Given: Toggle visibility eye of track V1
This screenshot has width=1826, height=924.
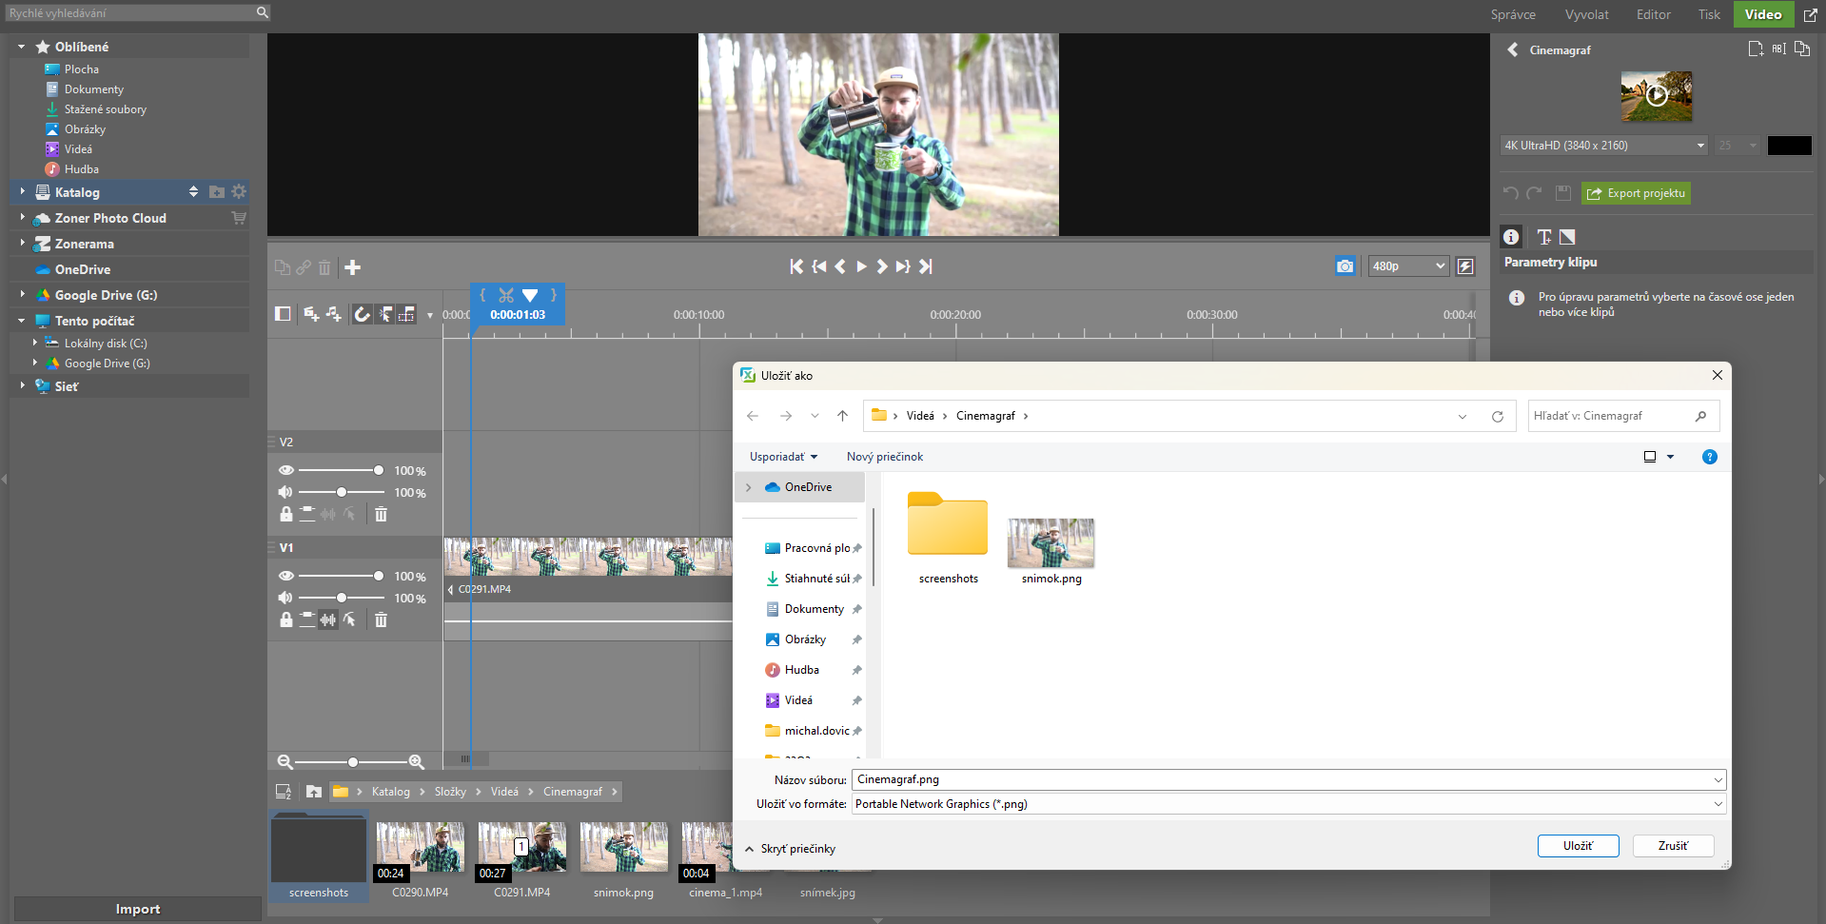Looking at the screenshot, I should [x=285, y=576].
